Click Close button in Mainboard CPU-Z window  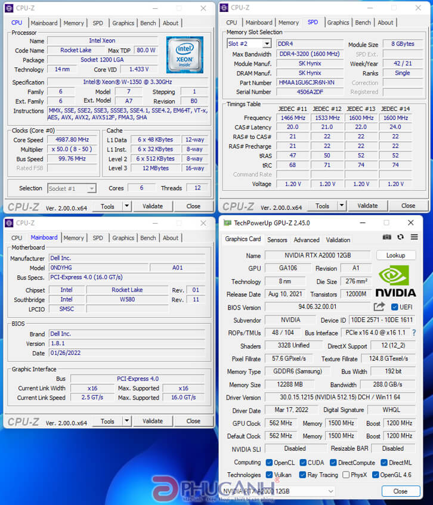point(193,421)
